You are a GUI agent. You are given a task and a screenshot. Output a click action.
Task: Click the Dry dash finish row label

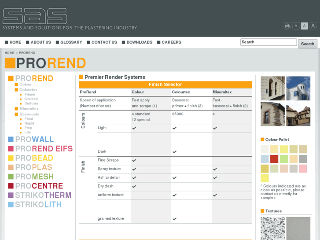[x=105, y=186]
